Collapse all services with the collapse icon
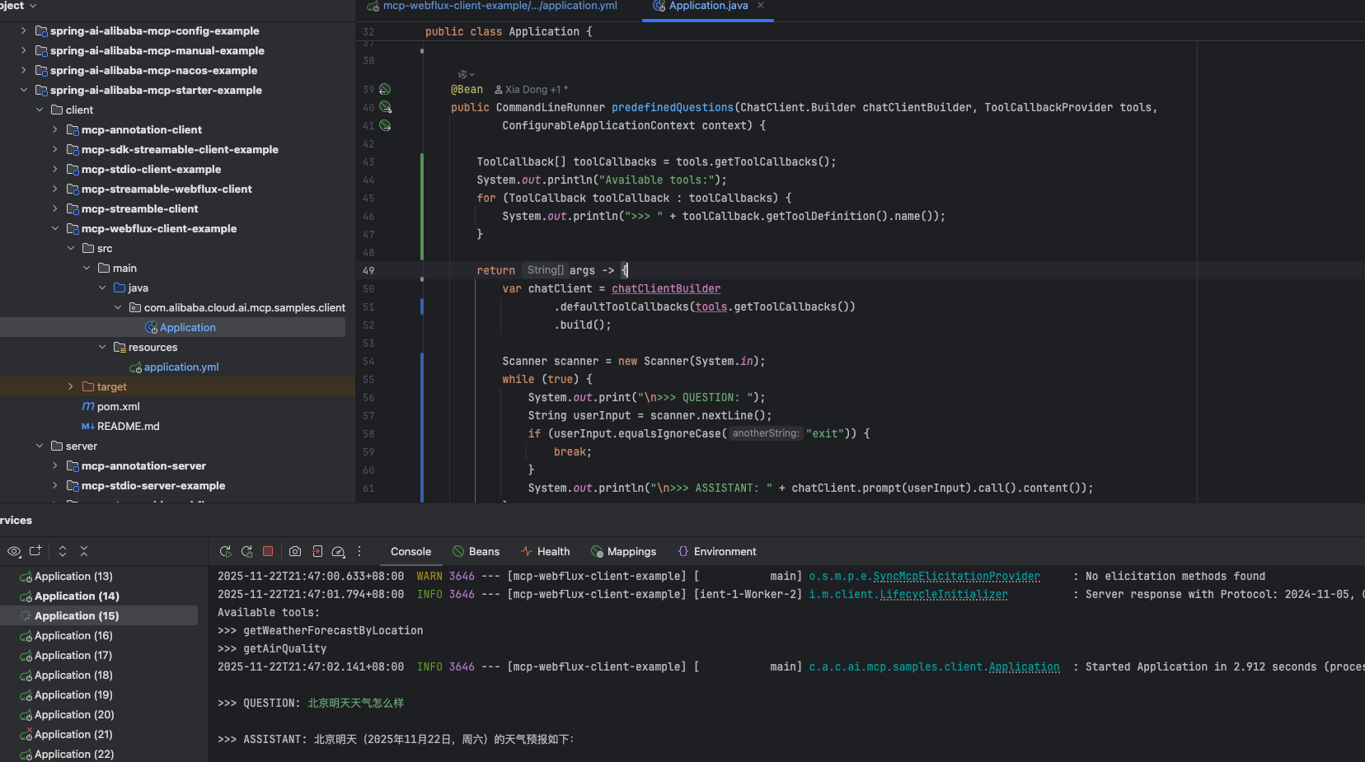The width and height of the screenshot is (1365, 762). coord(84,551)
